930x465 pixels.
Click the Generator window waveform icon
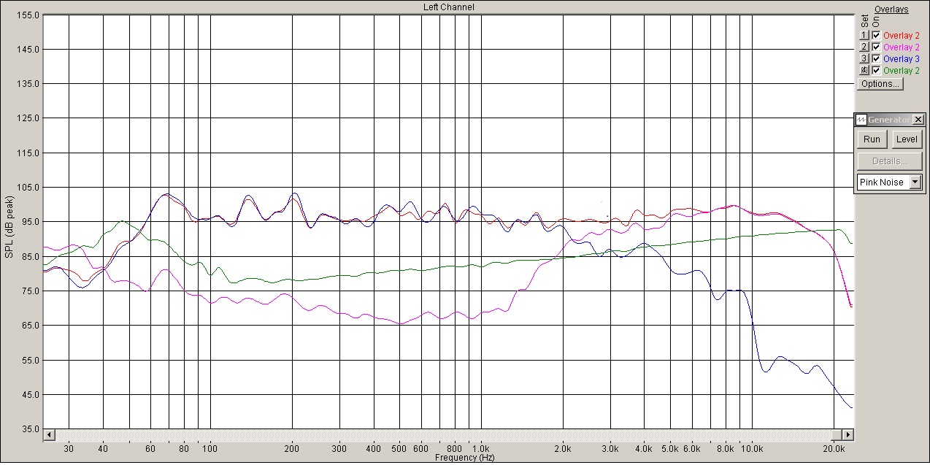click(x=861, y=120)
